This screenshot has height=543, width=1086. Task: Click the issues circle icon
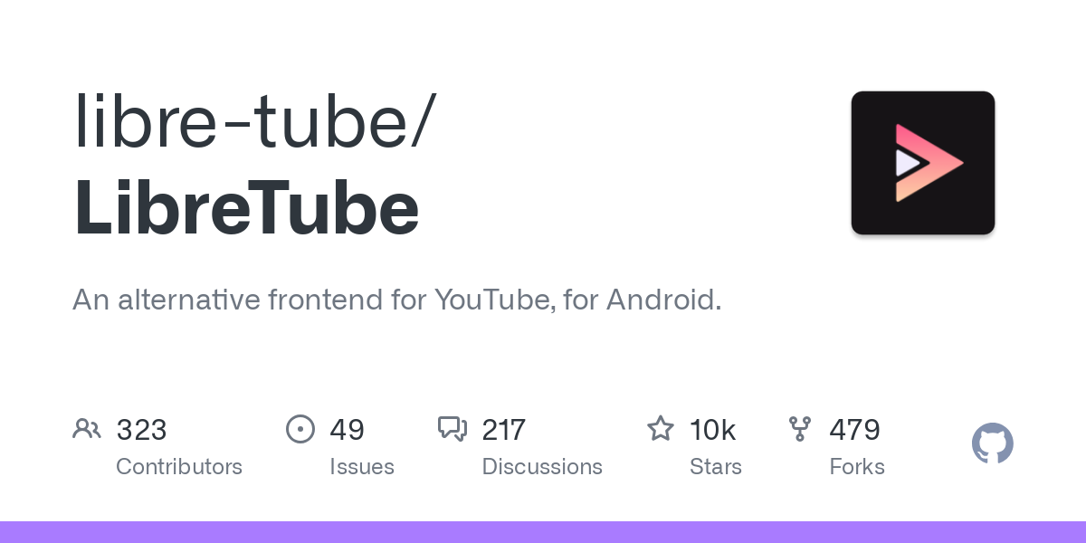(300, 429)
